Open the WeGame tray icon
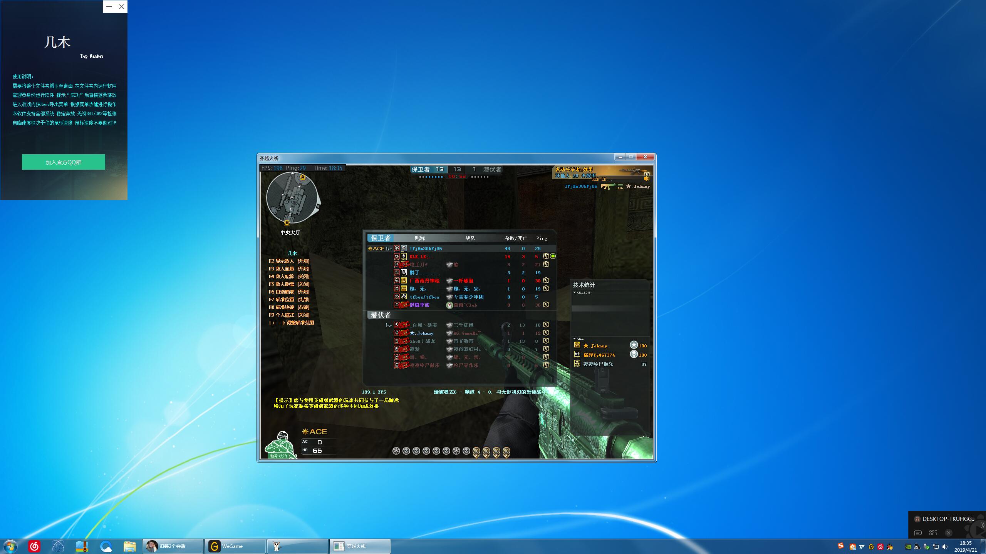The image size is (986, 554). click(x=871, y=547)
